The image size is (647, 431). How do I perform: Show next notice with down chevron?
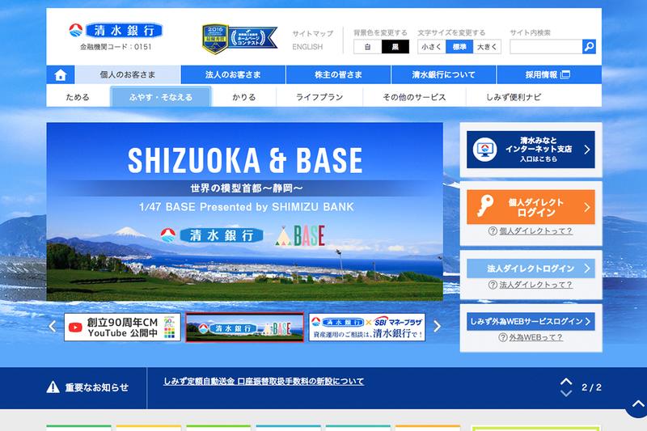click(x=566, y=393)
